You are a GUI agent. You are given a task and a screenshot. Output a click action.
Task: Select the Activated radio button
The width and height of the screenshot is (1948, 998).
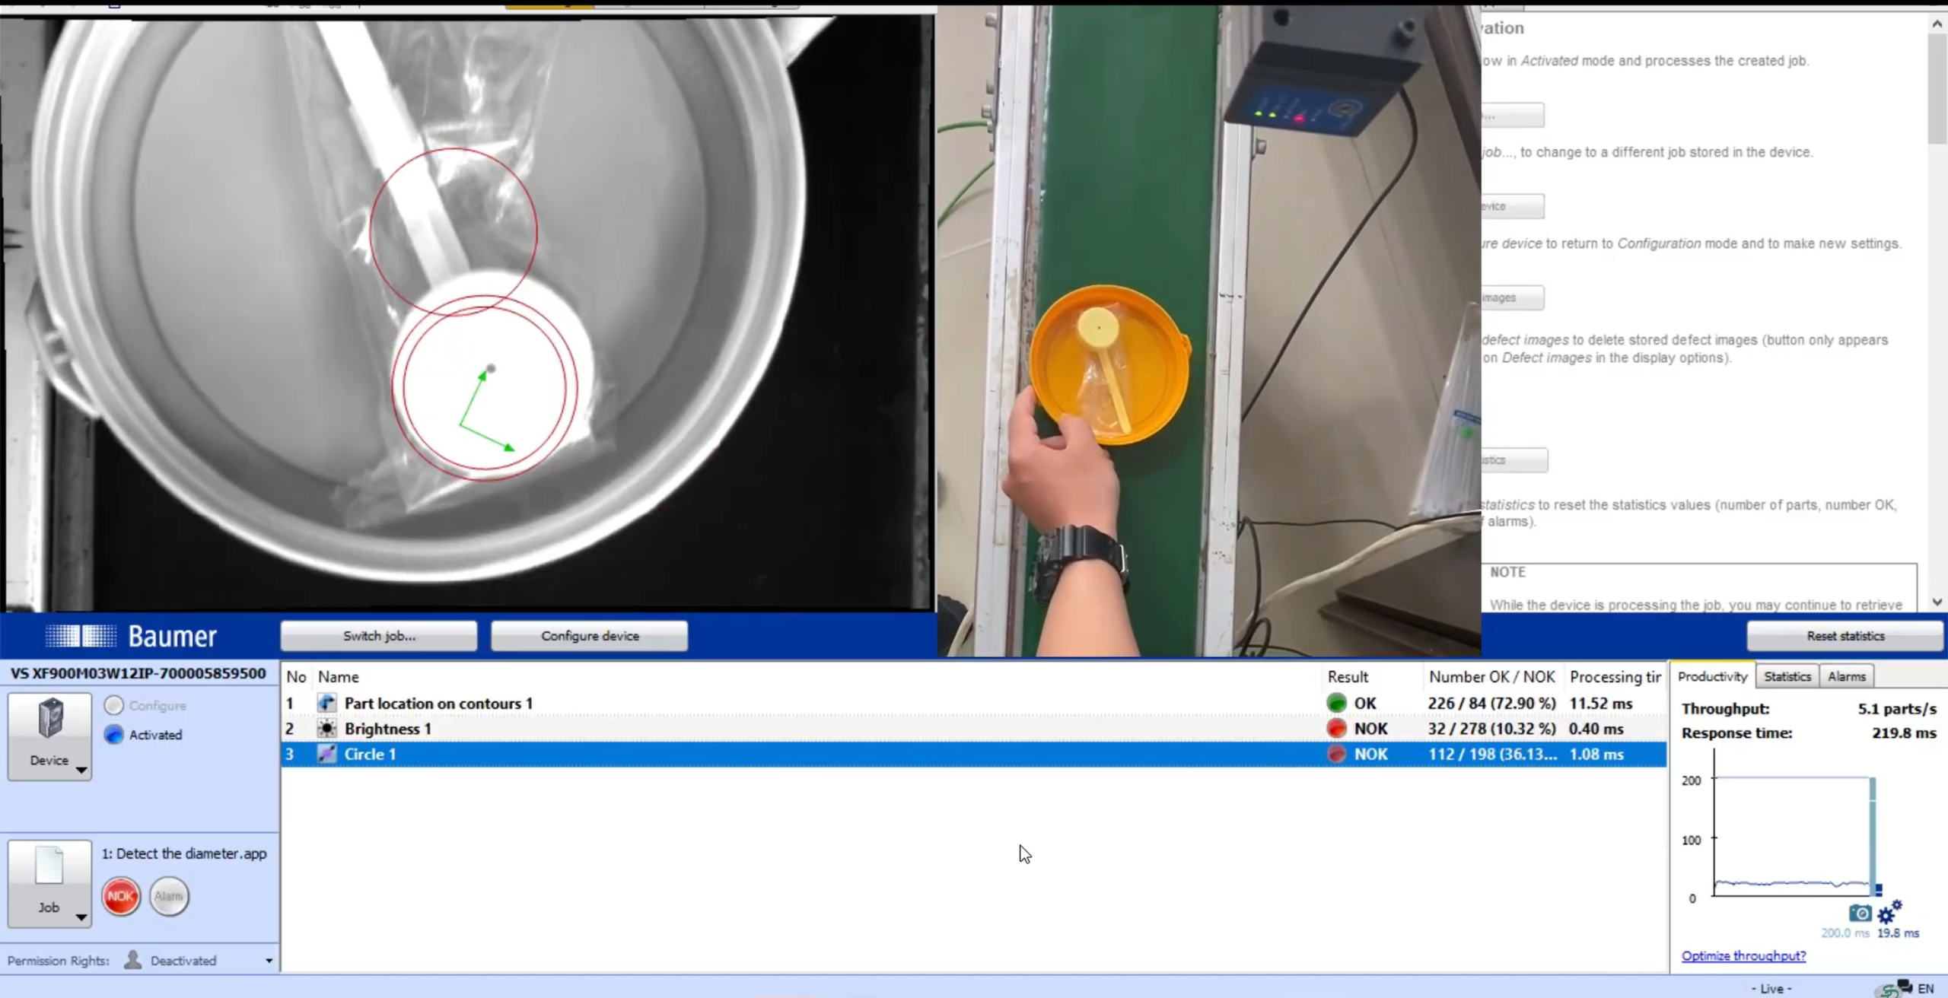[x=114, y=734]
